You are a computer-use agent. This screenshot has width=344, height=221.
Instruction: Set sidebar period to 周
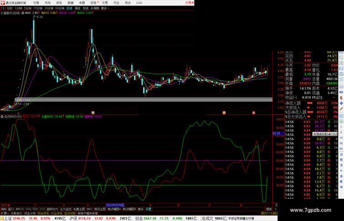pos(341,160)
